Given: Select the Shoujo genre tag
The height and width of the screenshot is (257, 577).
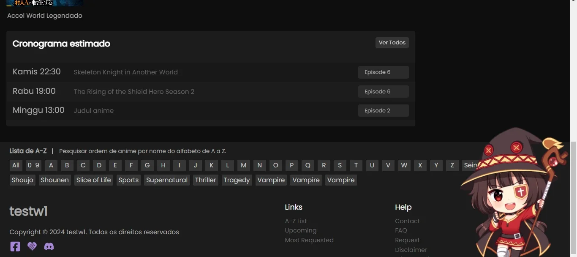Looking at the screenshot, I should (x=22, y=180).
